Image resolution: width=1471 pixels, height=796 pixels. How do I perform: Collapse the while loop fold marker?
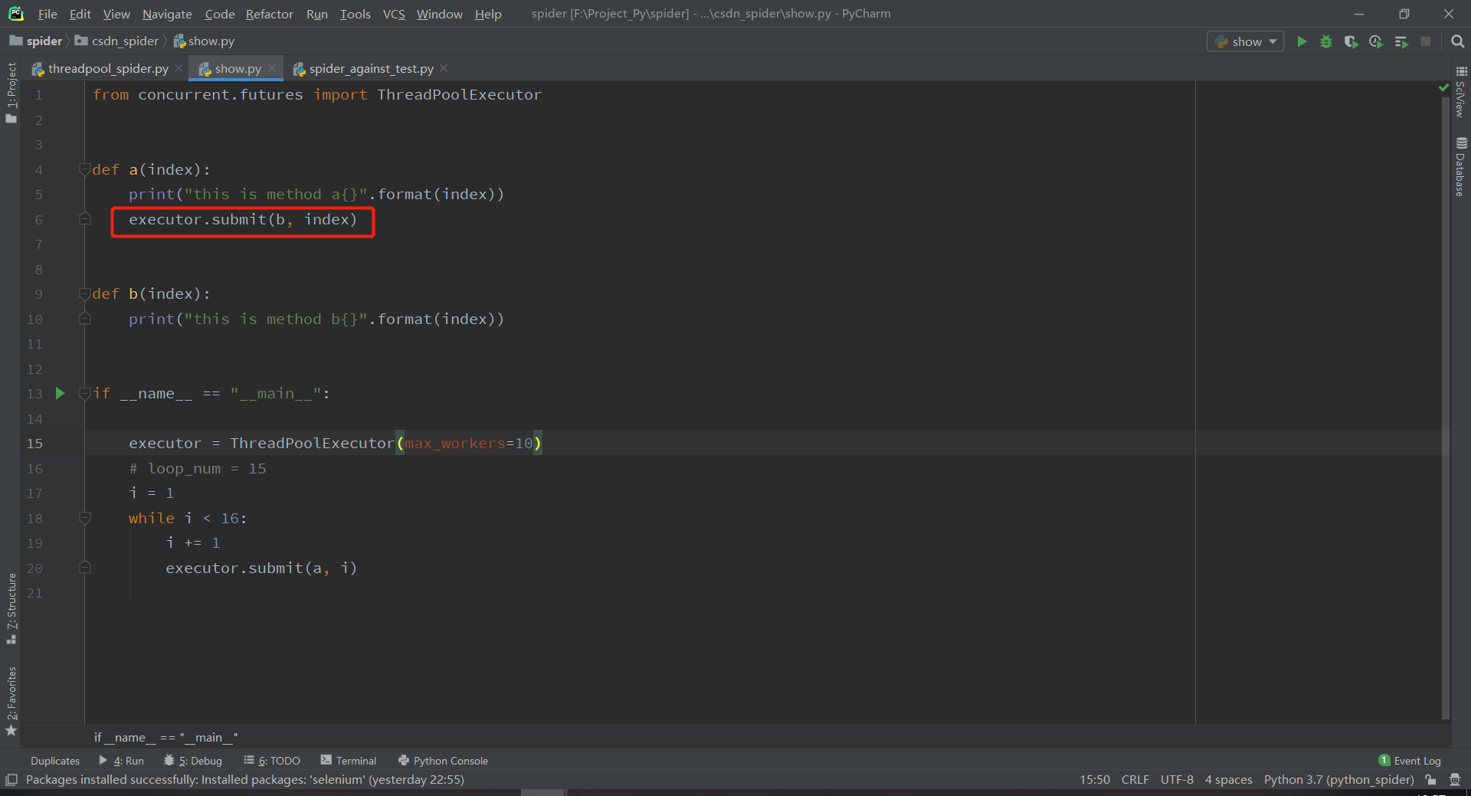(85, 518)
